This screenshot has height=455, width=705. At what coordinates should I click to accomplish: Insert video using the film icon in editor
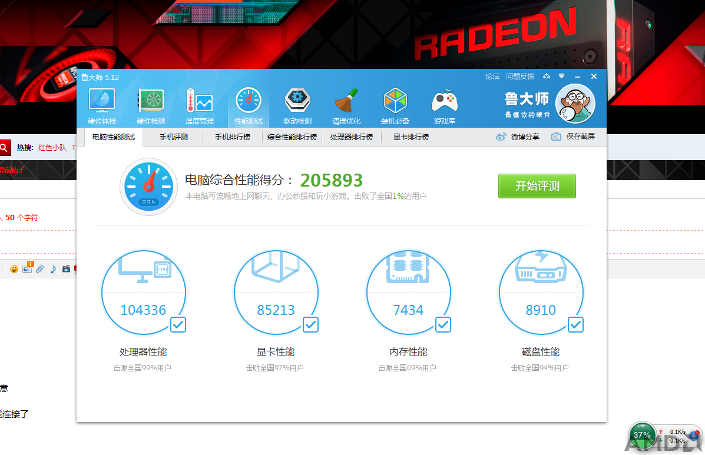point(66,269)
